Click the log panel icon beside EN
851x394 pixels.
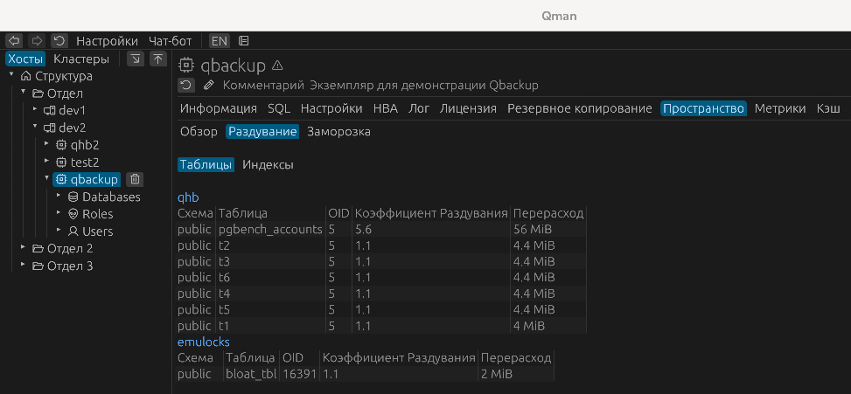coord(244,40)
